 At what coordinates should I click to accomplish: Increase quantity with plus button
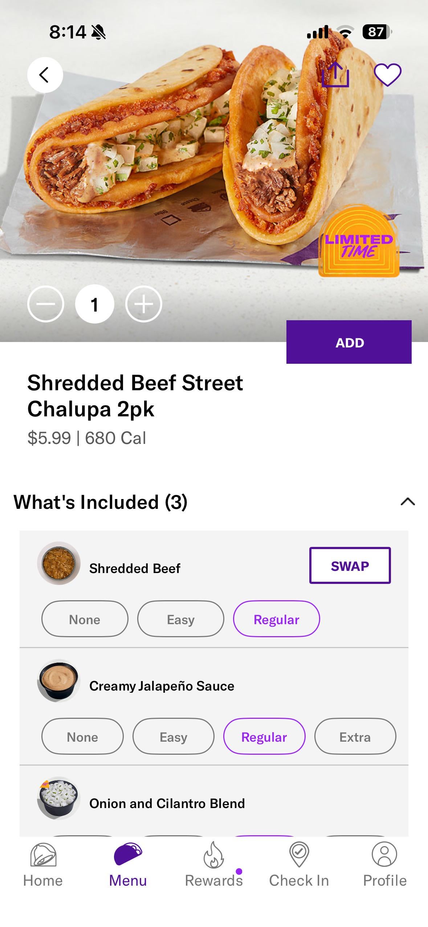click(x=144, y=304)
